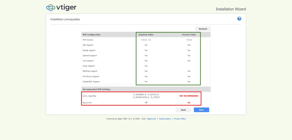This screenshot has width=292, height=140.
Task: Click the 'log_errors' setting label
Action: [x=87, y=103]
